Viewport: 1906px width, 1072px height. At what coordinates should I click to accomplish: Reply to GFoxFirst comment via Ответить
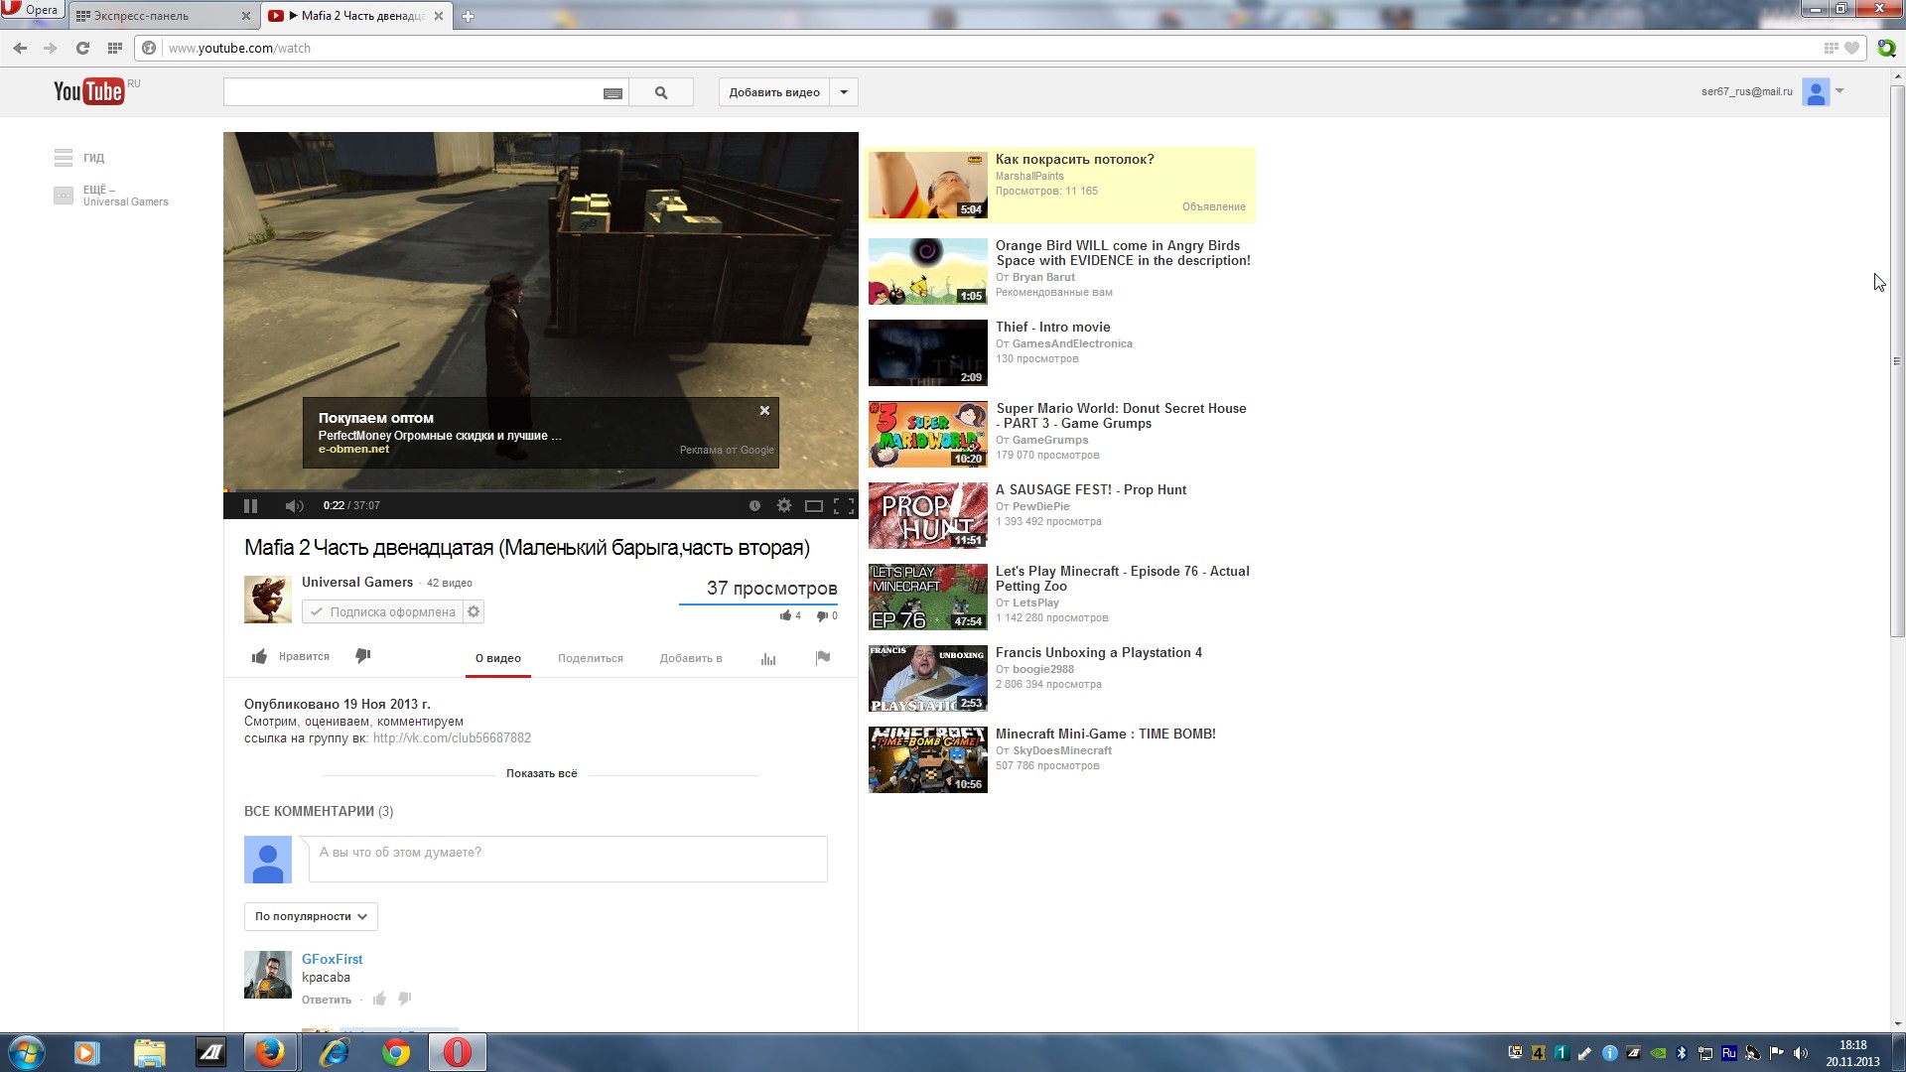327,1000
